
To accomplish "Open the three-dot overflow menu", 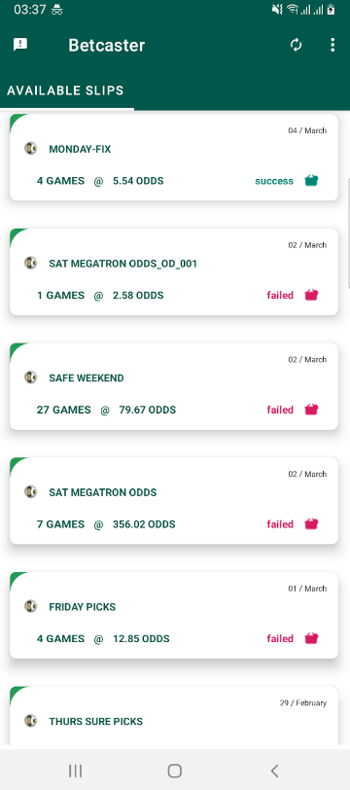I will [x=332, y=45].
